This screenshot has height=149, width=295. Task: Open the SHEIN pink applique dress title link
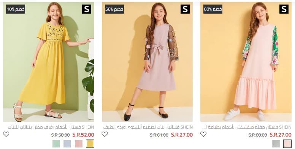(x=148, y=127)
